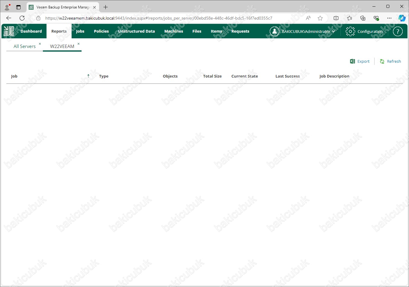
Task: Open the Policies tab
Action: click(x=101, y=31)
